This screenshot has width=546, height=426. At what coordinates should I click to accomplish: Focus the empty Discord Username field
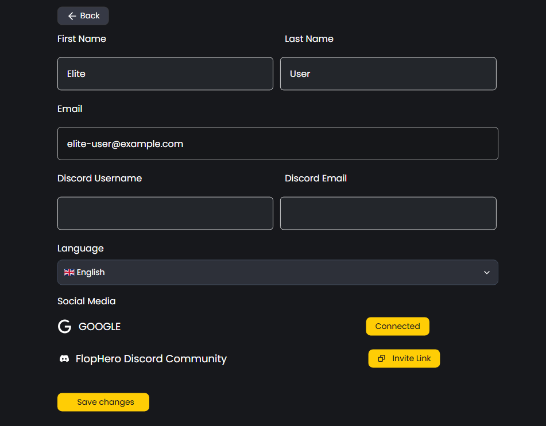point(165,213)
